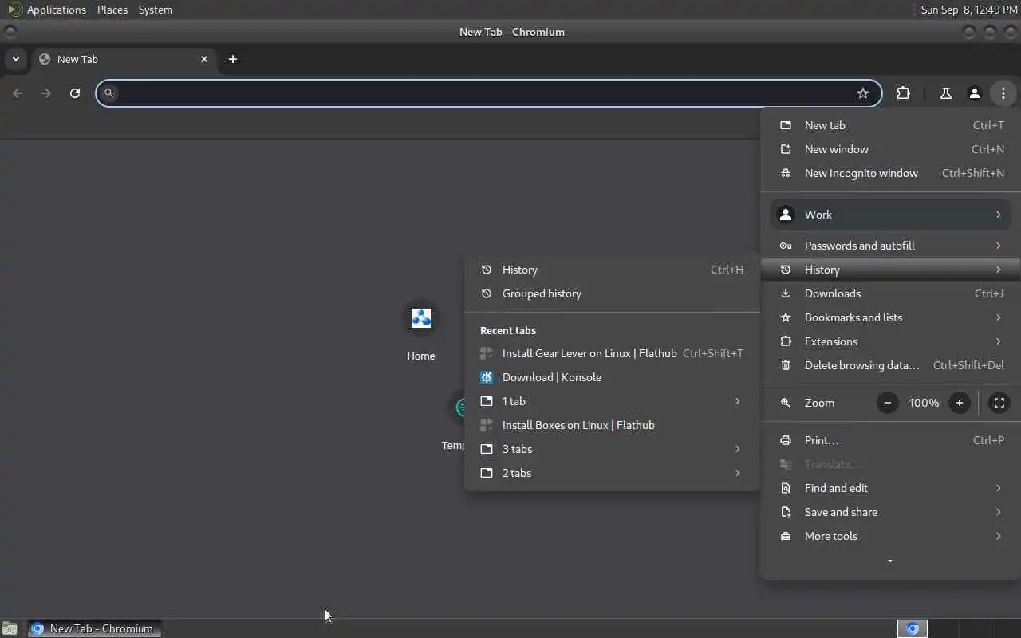Screen dimensions: 1021x638
Task: Toggle fullscreen mode icon next to Zoom
Action: point(999,403)
